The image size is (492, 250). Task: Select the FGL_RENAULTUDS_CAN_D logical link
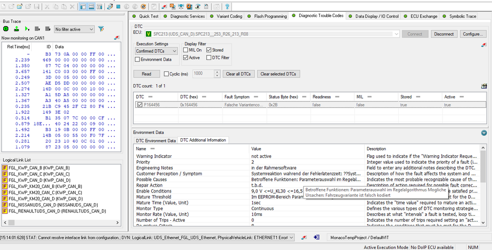(x=54, y=211)
